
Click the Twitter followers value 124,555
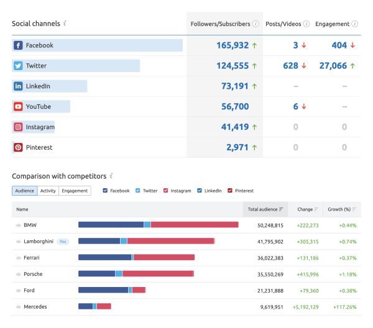click(233, 66)
